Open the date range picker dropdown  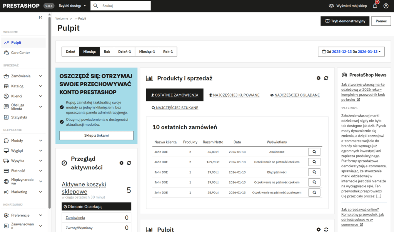point(351,51)
